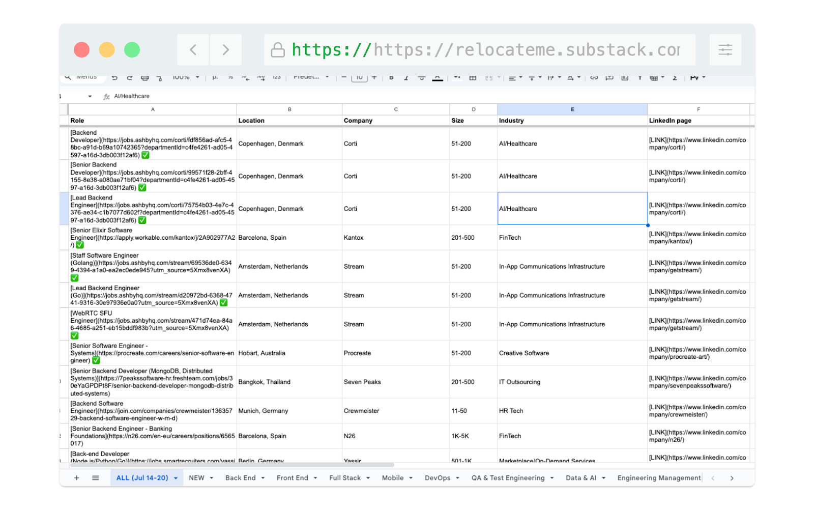This screenshot has width=814, height=509.
Task: Click the N26 Senior Backend Engineer role cell
Action: 153,436
